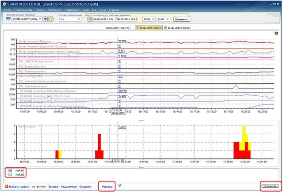The height and width of the screenshot is (193, 283).
Task: Click the server icon under Подключенные серверы
Action: (x=8, y=19)
